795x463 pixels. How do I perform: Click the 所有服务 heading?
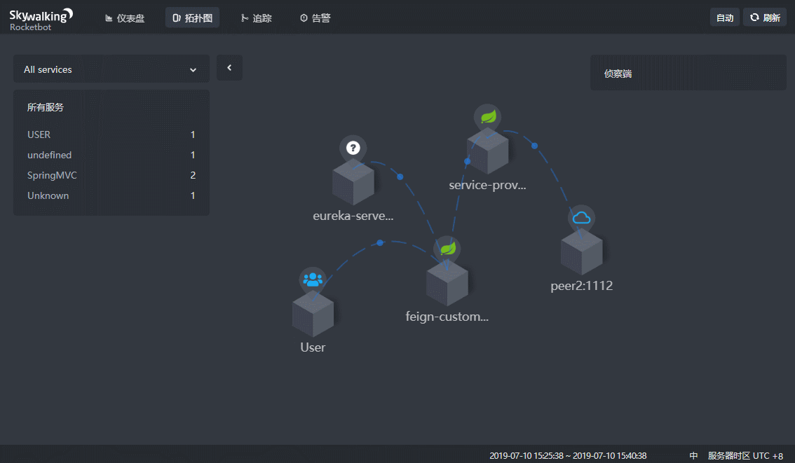(46, 107)
